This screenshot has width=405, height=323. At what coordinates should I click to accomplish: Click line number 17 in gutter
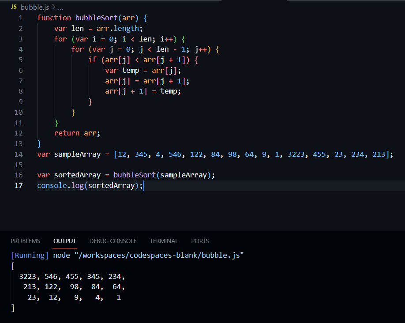19,185
